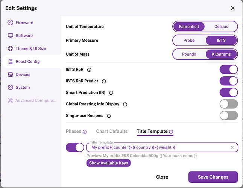
Task: Enable the Single-use Recipes switch
Action: pyautogui.click(x=229, y=115)
